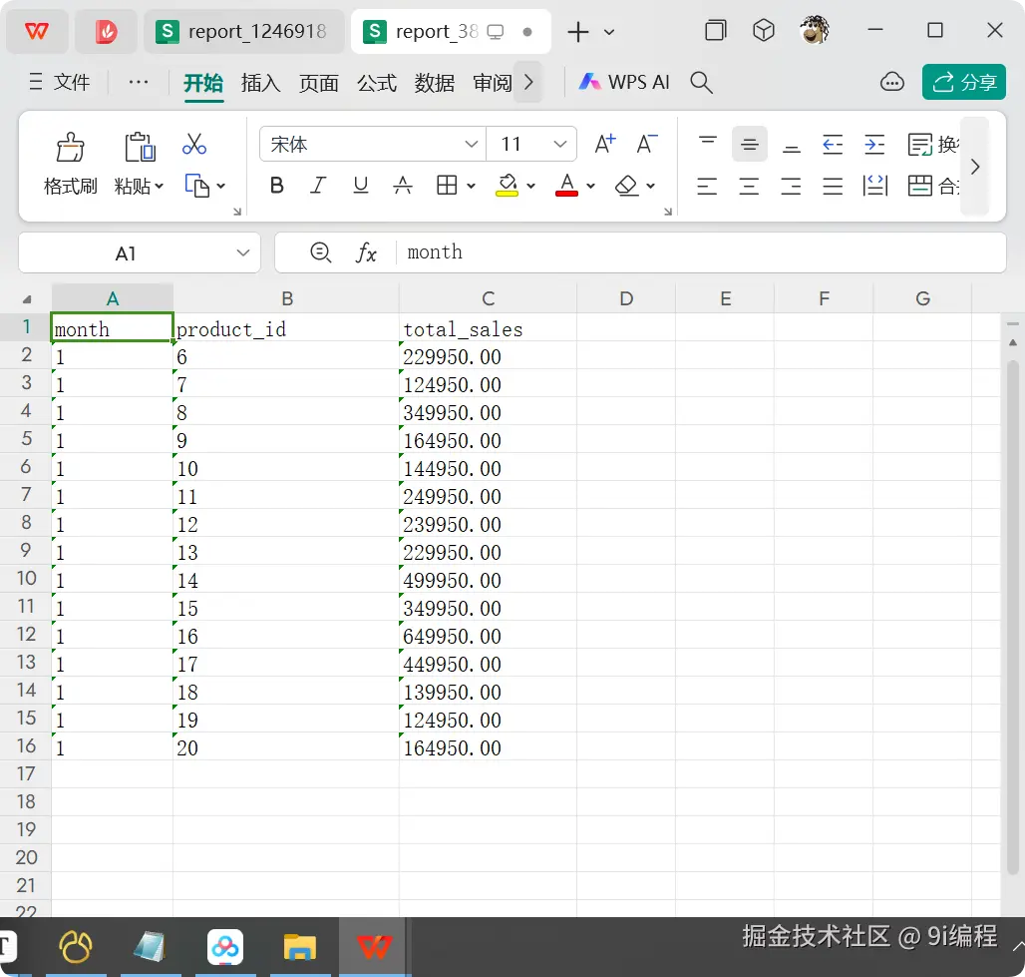Expand the font color dropdown arrow
Image resolution: width=1025 pixels, height=977 pixels.
[x=591, y=187]
